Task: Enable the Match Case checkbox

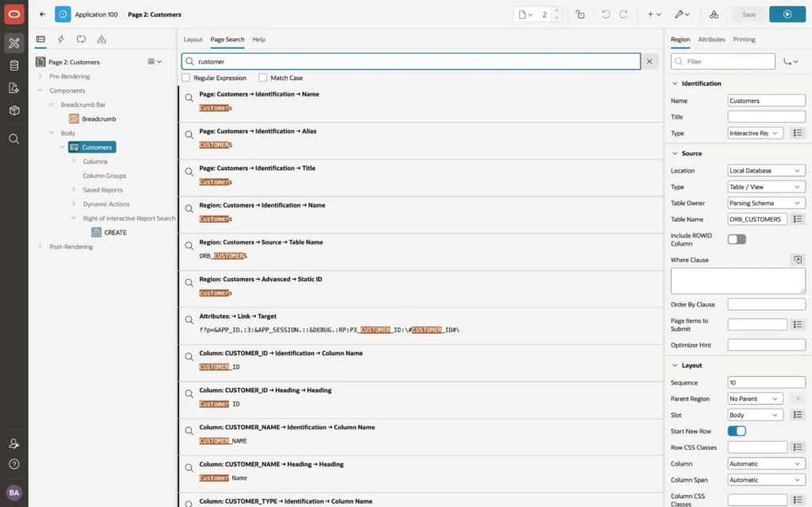Action: tap(263, 78)
